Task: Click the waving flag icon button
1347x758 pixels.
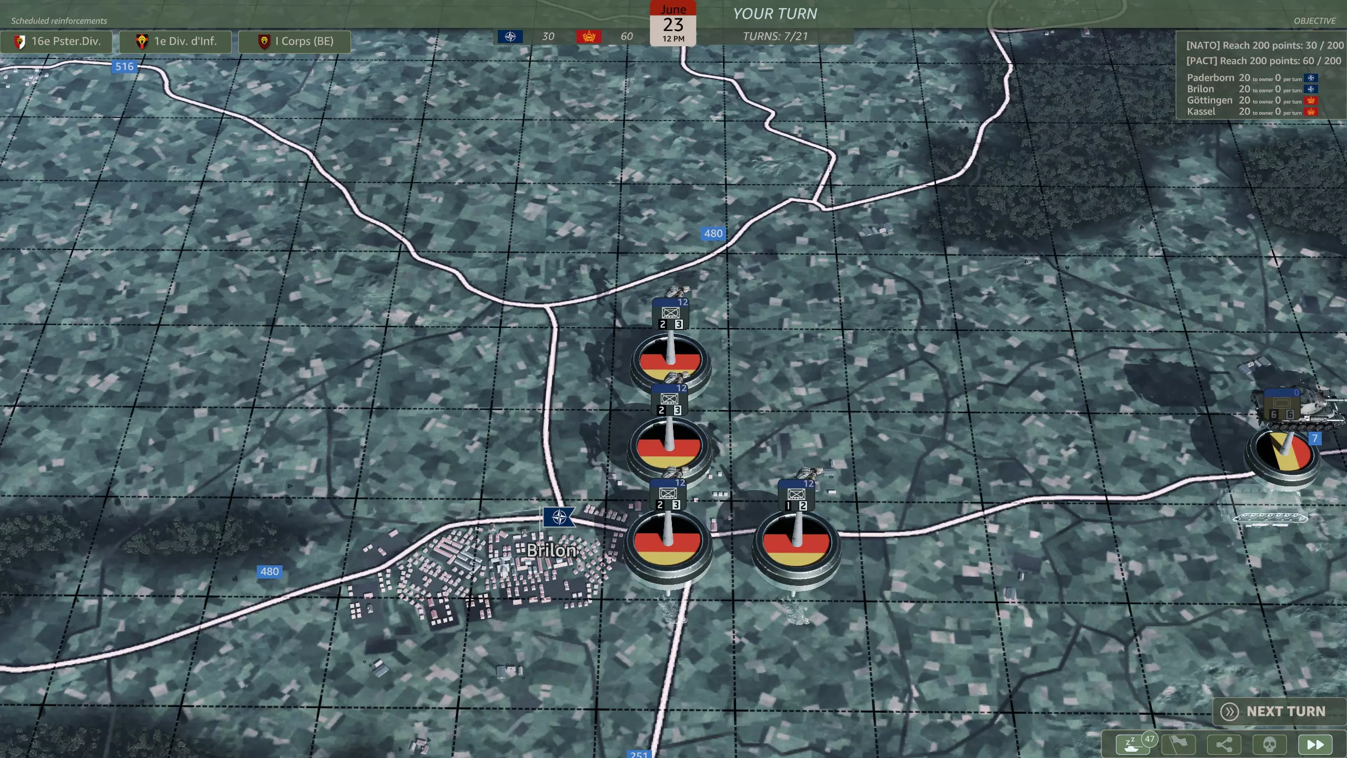Action: tap(1178, 744)
